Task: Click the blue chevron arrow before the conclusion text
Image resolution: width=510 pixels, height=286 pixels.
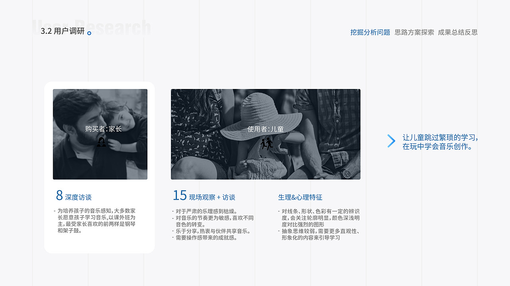Action: [390, 141]
